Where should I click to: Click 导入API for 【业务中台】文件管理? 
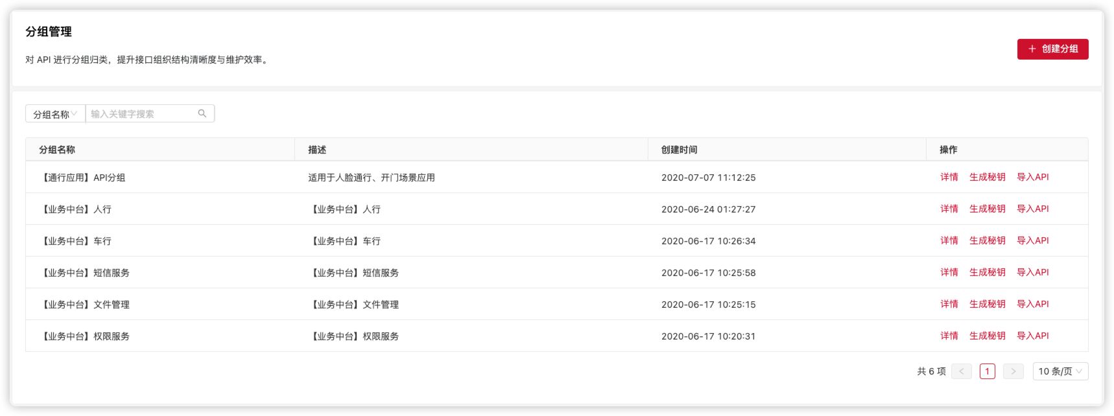(x=1032, y=304)
